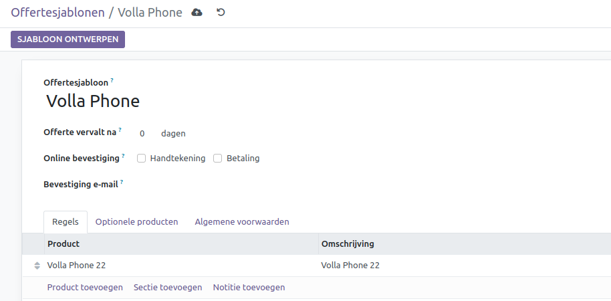Viewport: 611px width, 301px height.
Task: Click help mark next to Online bevestiging
Action: pyautogui.click(x=124, y=156)
